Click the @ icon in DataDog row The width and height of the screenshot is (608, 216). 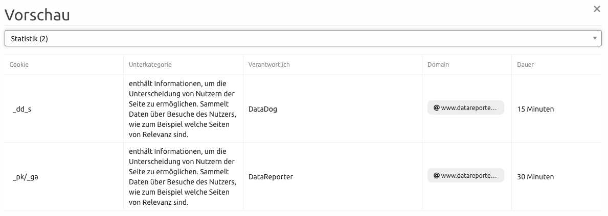pyautogui.click(x=436, y=108)
